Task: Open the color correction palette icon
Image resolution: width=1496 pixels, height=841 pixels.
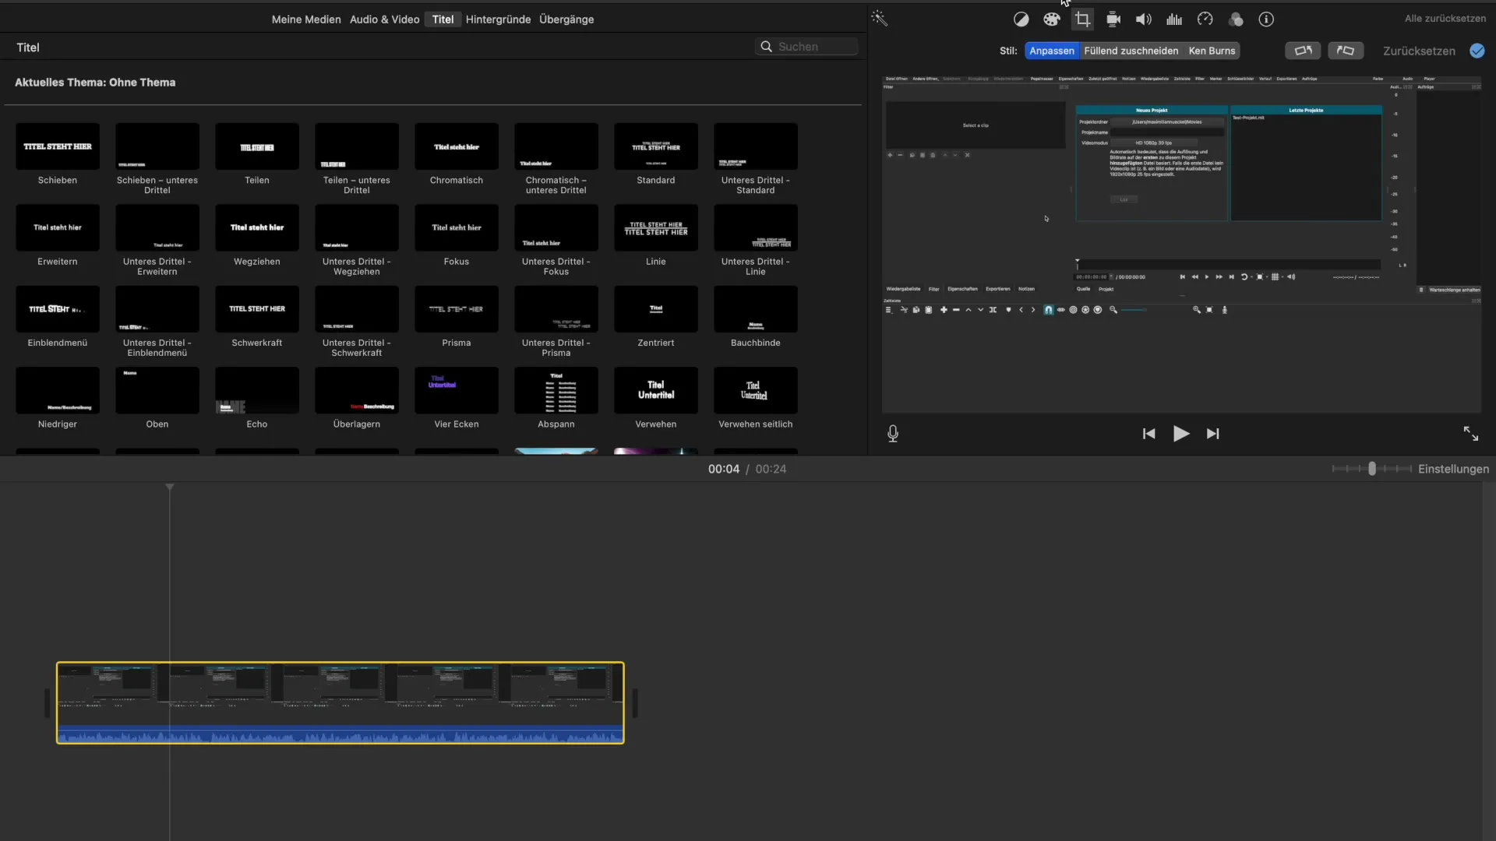Action: (x=1052, y=19)
